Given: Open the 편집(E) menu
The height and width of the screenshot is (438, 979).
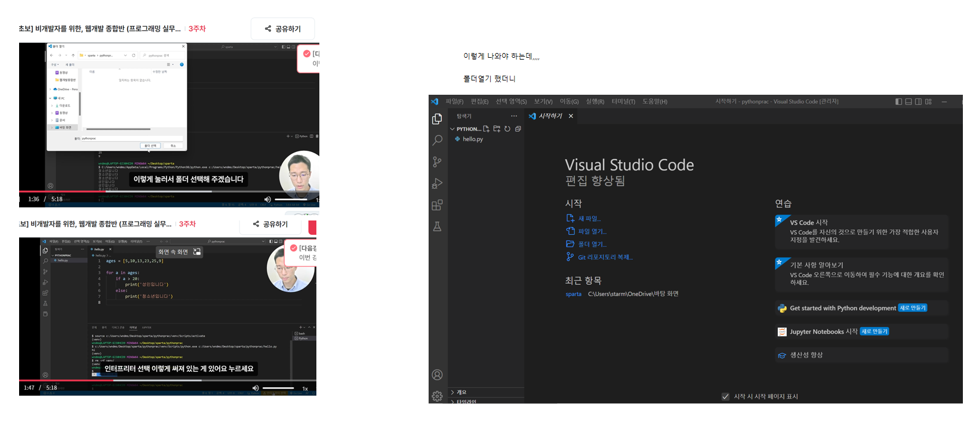Looking at the screenshot, I should (x=479, y=101).
